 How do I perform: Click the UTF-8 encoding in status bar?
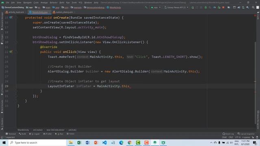(x=238, y=137)
